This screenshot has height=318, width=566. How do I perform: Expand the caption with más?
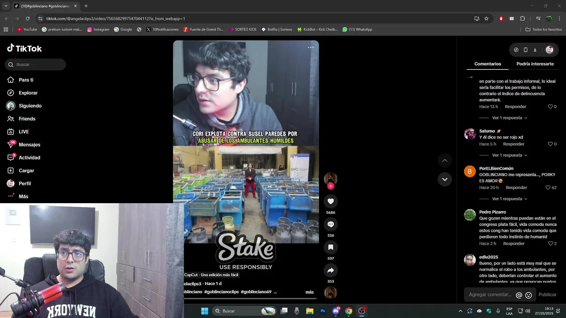[x=310, y=292]
